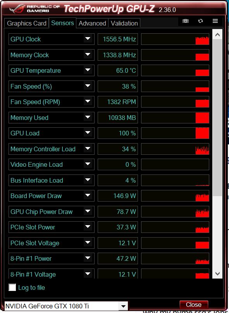Click the GPU Clock history graph
Viewport: 229px width, 313px height.
pos(175,39)
